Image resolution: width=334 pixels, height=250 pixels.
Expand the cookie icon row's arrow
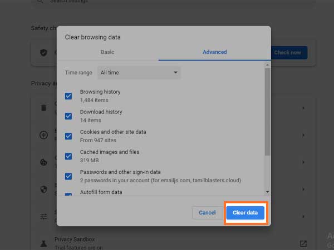click(303, 162)
